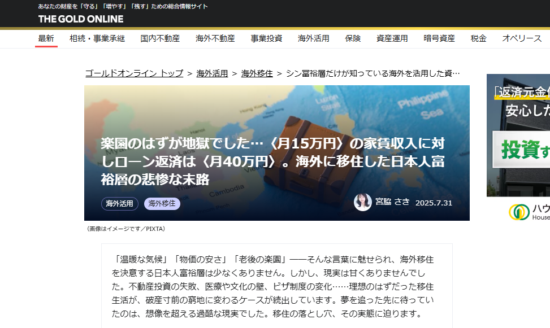
Task: Click THE GOLD ONLINE site logo
Action: 80,19
